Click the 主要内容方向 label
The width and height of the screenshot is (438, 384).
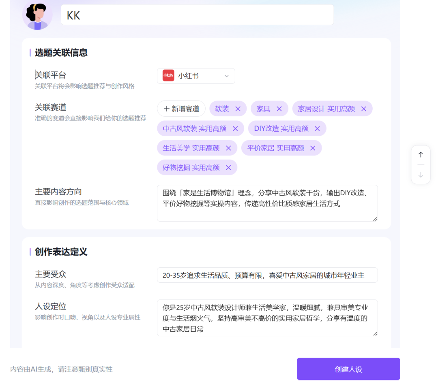(58, 192)
